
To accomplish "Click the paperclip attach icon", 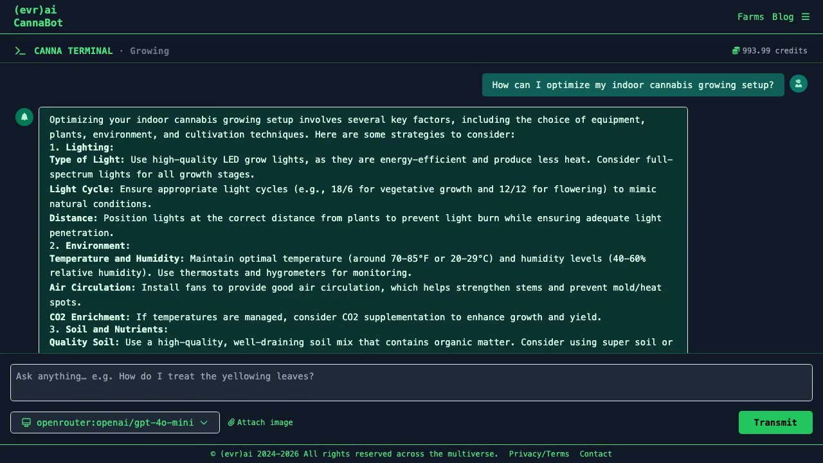I will pos(231,422).
